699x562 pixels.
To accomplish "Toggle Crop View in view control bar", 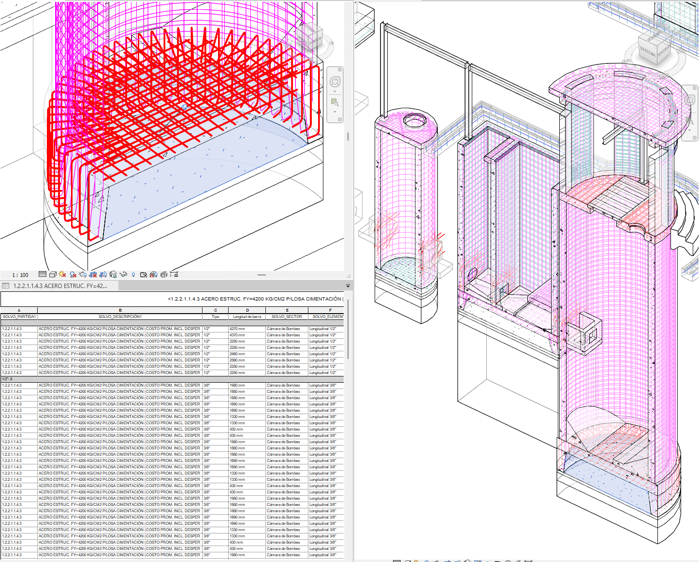I will coord(93,274).
